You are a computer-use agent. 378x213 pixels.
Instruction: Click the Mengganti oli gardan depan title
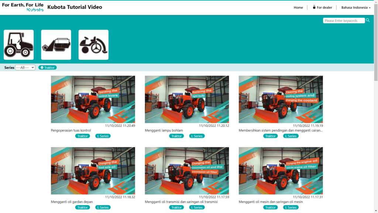coord(72,202)
